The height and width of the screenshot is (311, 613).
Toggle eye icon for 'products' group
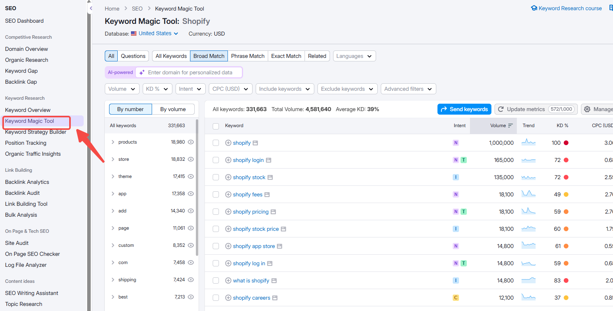click(191, 142)
